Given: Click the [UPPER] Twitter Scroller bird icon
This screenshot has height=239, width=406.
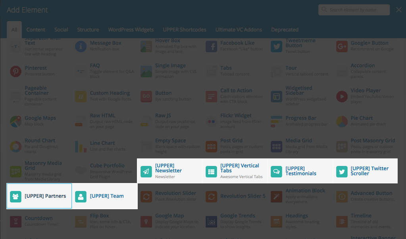Looking at the screenshot, I should pyautogui.click(x=342, y=172).
